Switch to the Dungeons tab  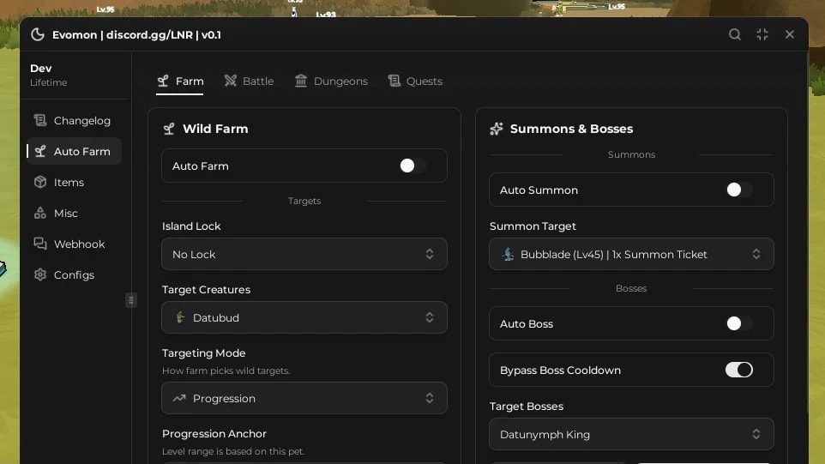[x=331, y=81]
